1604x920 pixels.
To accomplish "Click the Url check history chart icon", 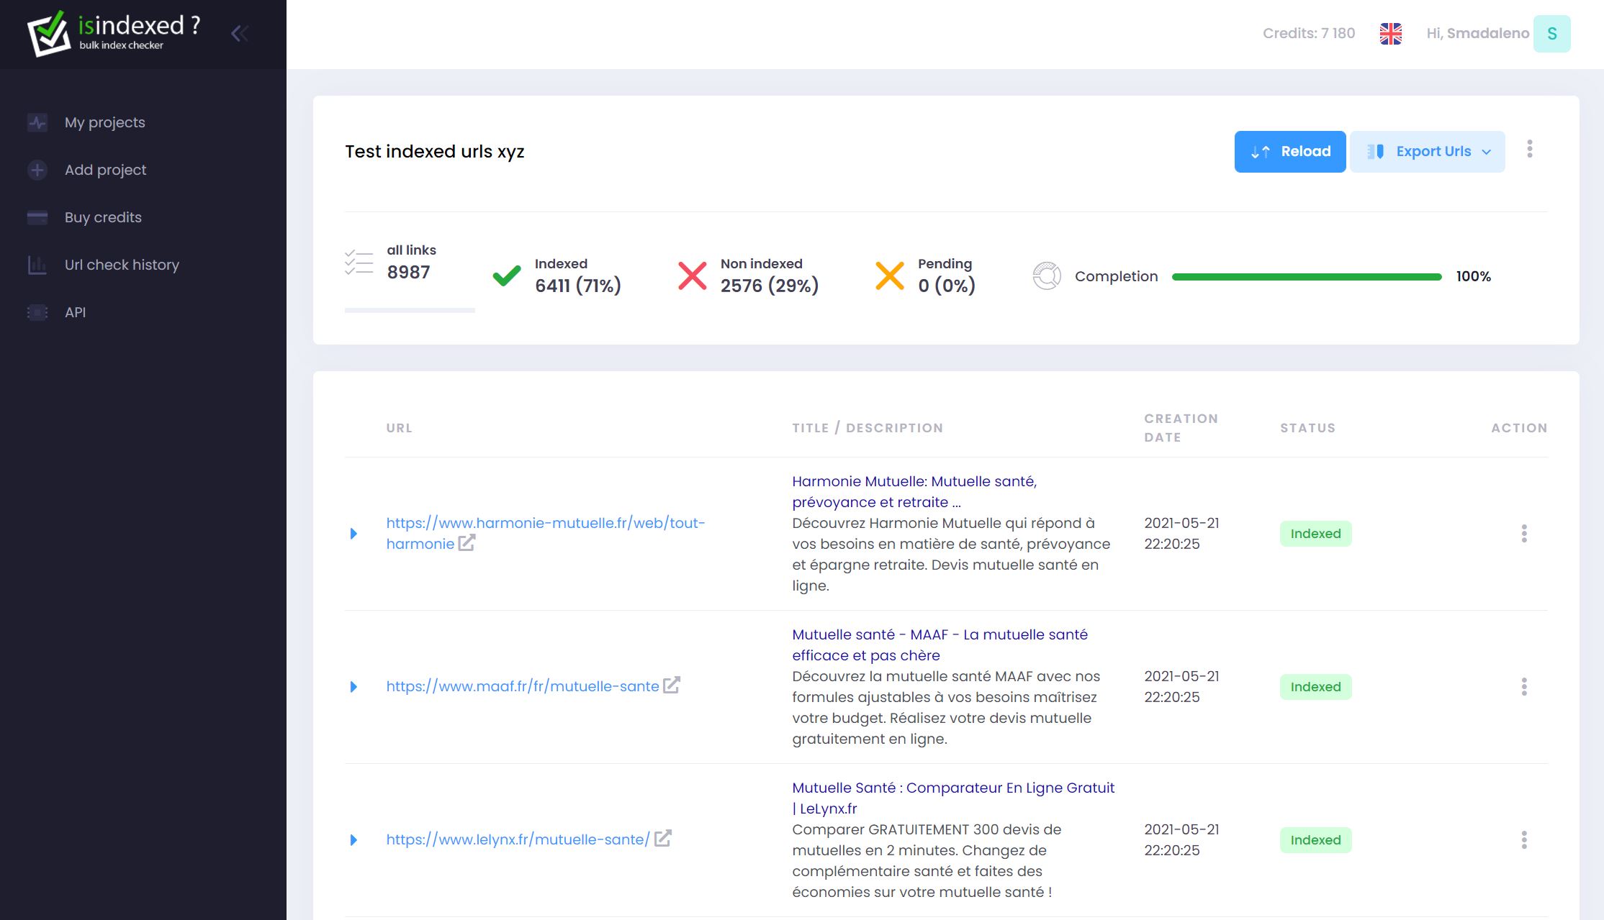I will point(37,265).
